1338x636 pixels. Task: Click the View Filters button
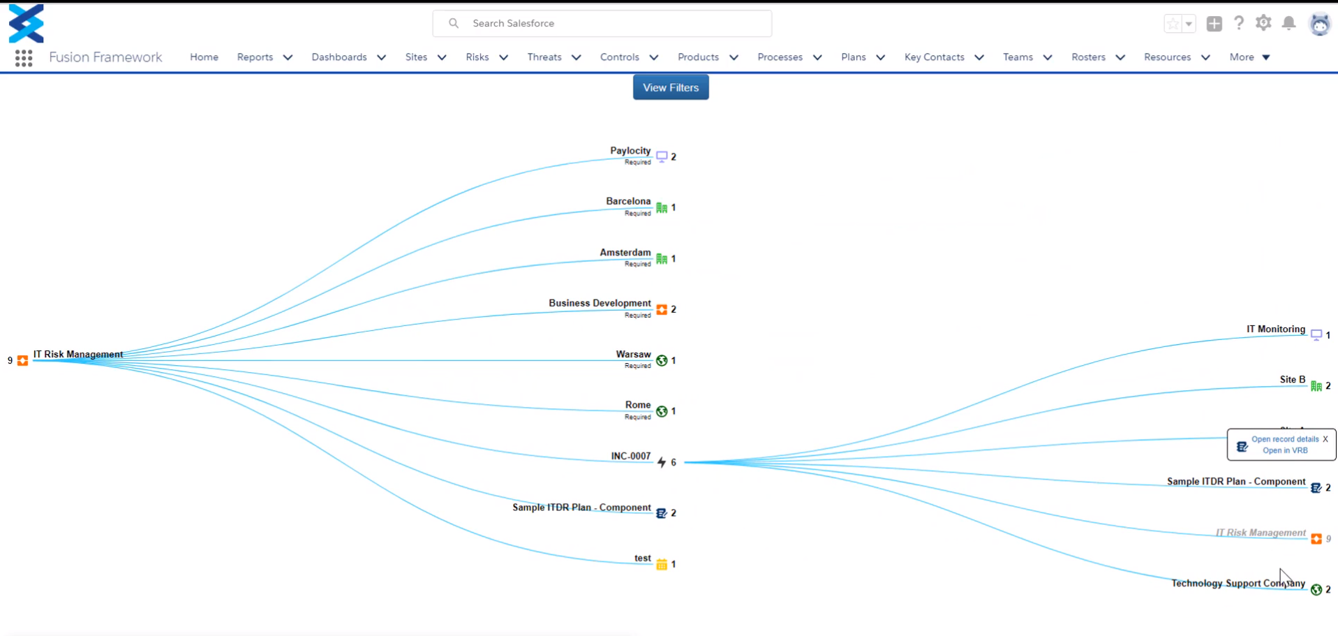671,87
